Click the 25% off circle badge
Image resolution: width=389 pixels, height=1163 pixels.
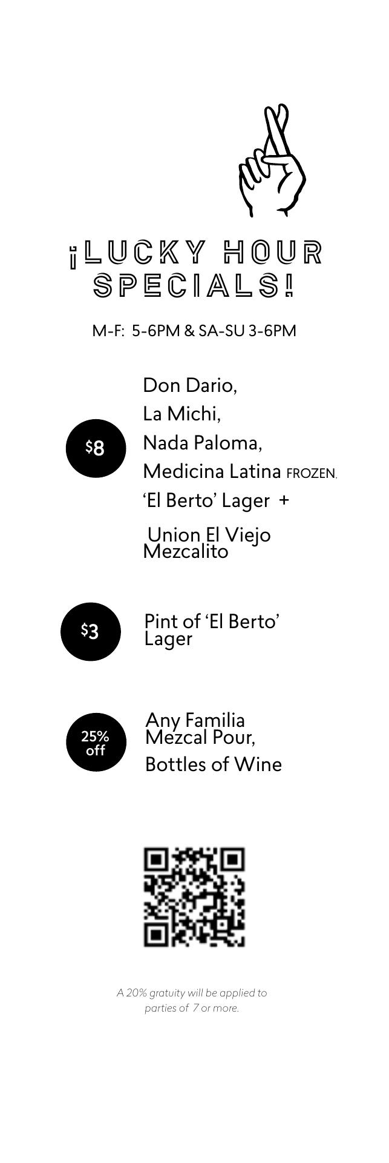coord(96,743)
